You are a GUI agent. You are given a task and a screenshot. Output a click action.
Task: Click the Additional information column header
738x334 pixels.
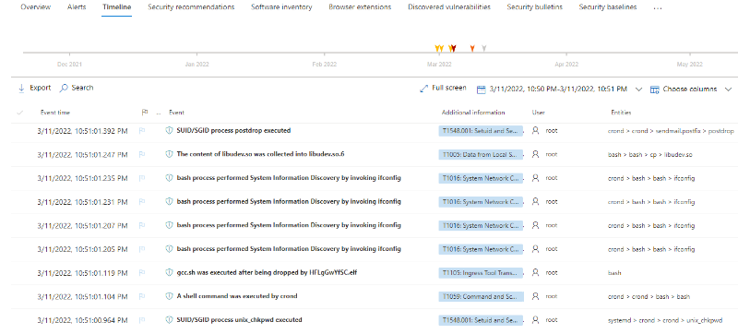click(473, 113)
